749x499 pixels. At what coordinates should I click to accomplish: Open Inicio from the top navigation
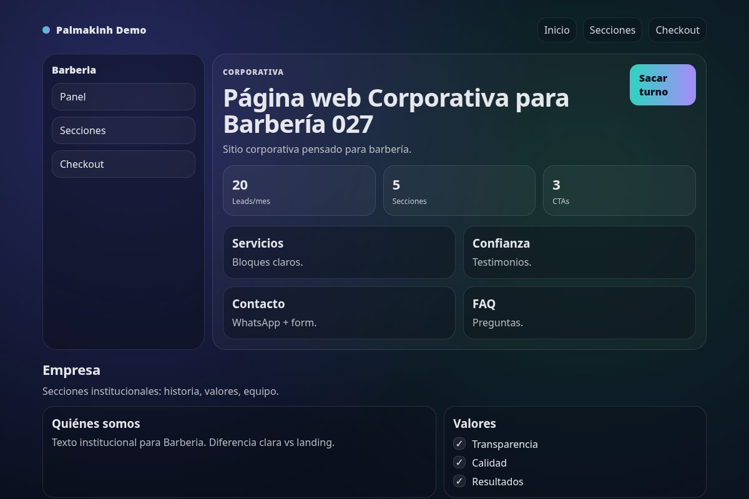[x=557, y=30]
